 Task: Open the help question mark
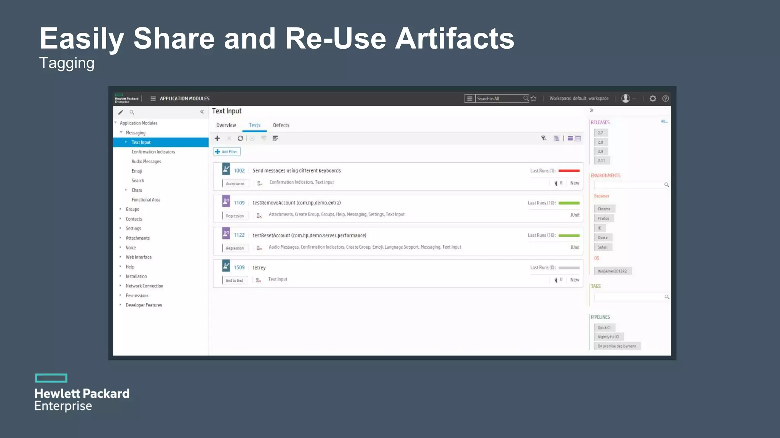tap(665, 98)
